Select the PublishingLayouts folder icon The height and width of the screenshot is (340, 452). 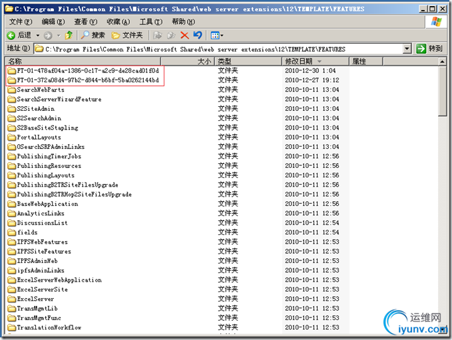click(x=12, y=175)
